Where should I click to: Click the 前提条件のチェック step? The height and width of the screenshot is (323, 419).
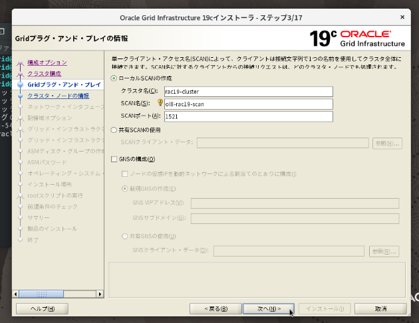[x=53, y=207]
